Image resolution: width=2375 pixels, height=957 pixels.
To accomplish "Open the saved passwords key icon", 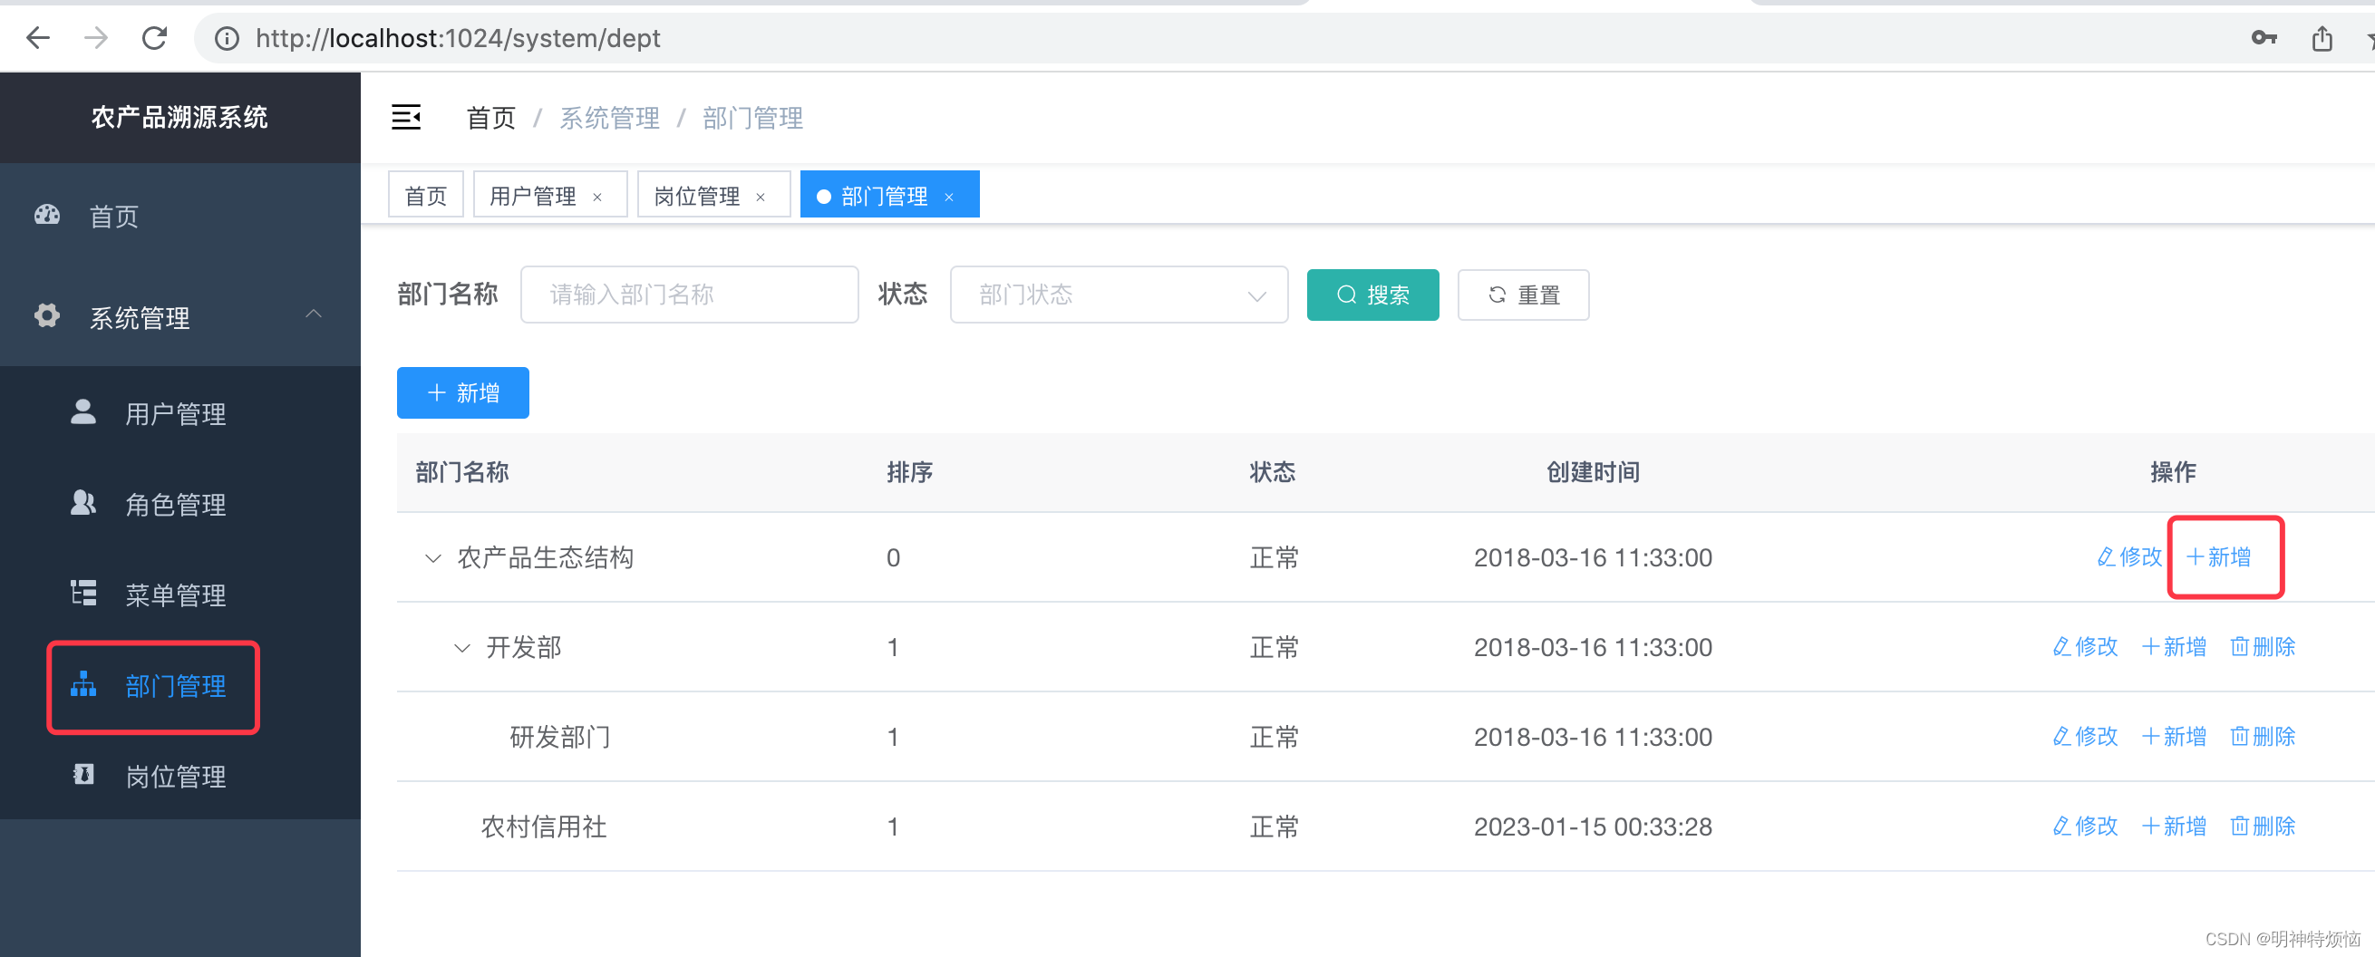I will pos(2264,38).
